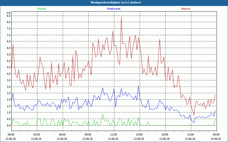Click the 06:00 time axis label
228x142 pixels.
63,135
